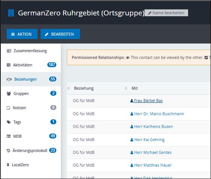Viewport: 211px width, 179px height.
Task: Click the 187 badge next to Aktivitäten
Action: pos(52,65)
